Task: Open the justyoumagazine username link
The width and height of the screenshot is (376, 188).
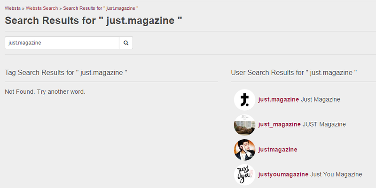Action: click(x=283, y=174)
